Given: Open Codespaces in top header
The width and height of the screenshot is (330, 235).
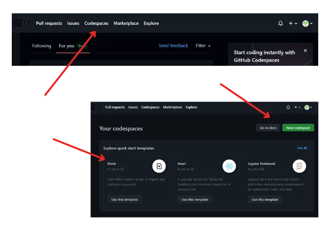Looking at the screenshot, I should tap(96, 23).
